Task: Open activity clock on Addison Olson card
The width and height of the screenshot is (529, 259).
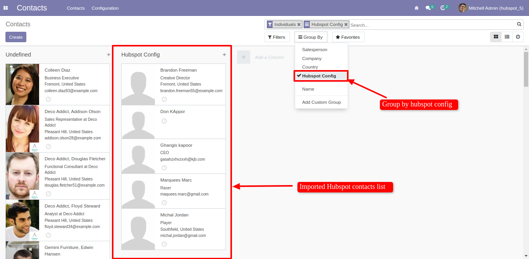Action: (48, 146)
